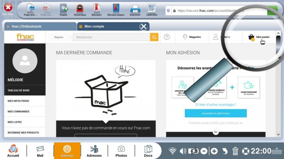Open Mon panier shopping cart
Viewport: 284px width, 159px height.
(259, 37)
